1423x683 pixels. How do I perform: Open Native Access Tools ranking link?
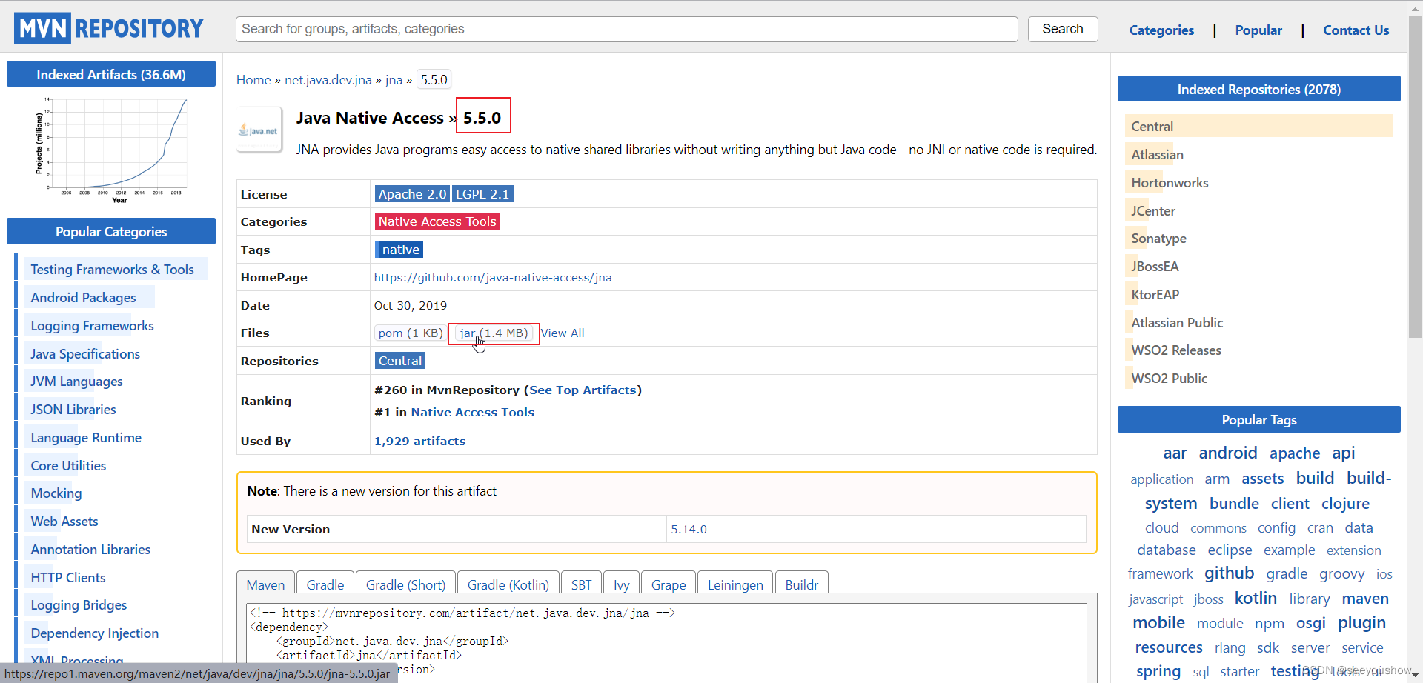pos(472,413)
